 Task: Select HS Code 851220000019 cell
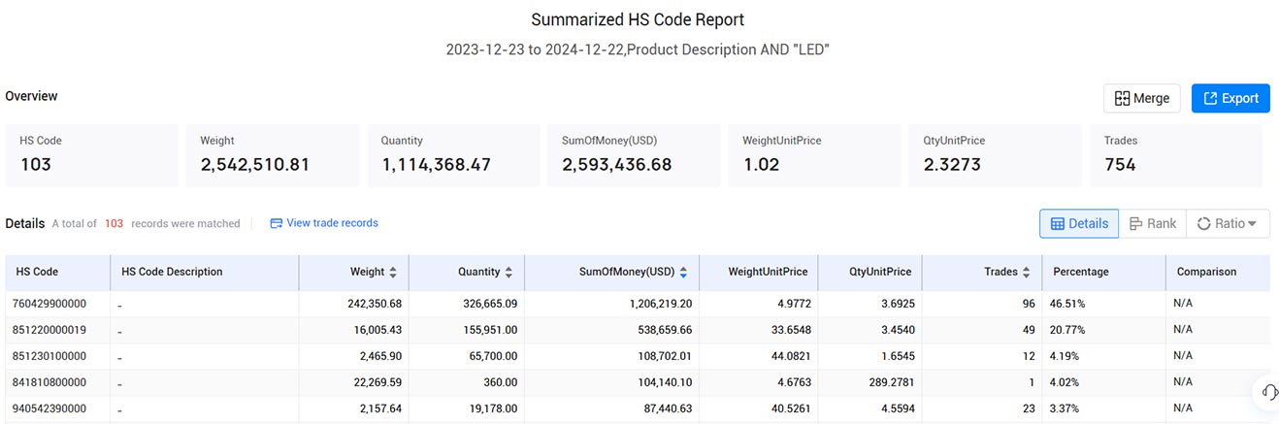(49, 330)
